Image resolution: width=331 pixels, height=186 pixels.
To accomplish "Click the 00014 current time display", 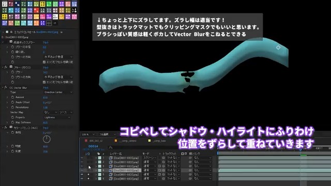I will (x=93, y=146).
